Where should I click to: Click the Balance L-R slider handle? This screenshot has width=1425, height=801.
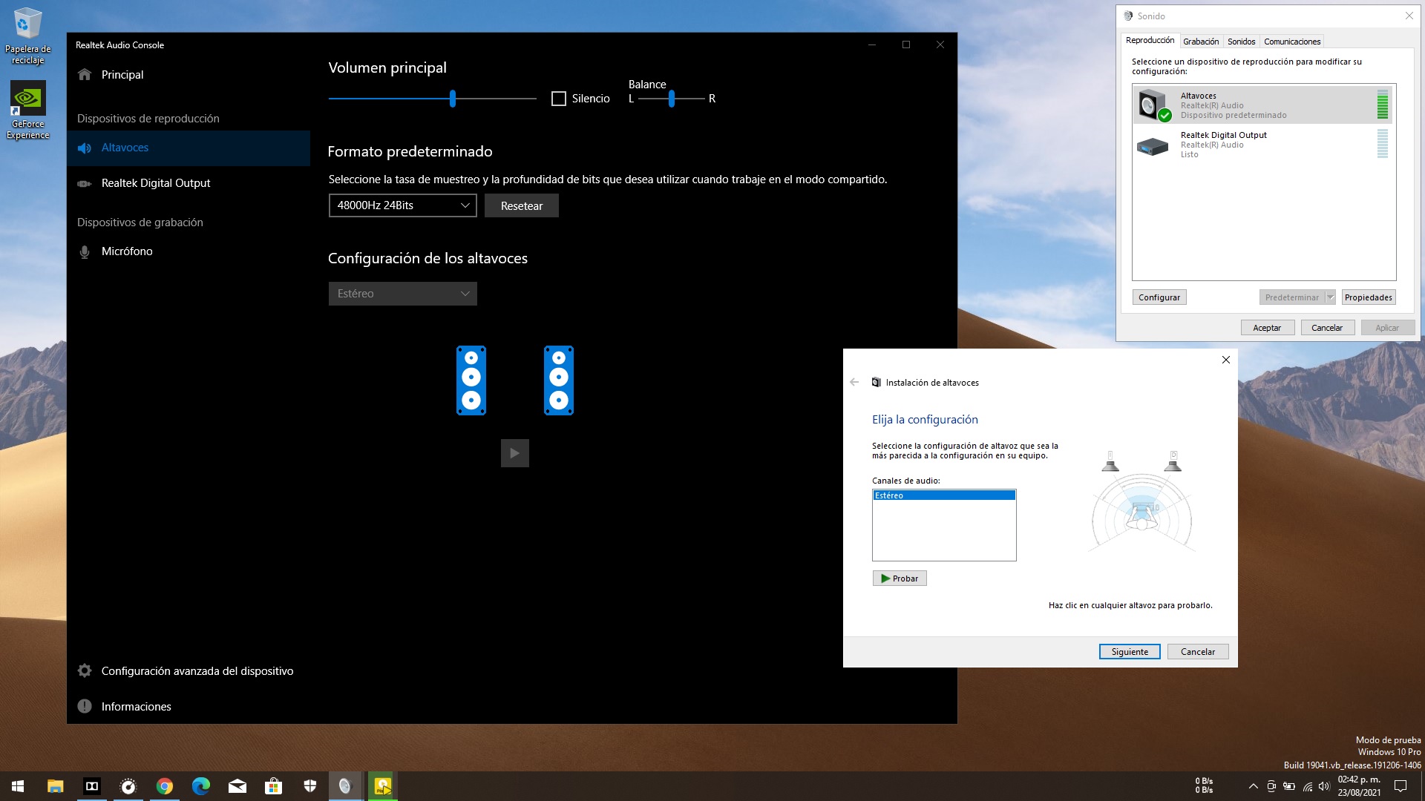(x=672, y=99)
